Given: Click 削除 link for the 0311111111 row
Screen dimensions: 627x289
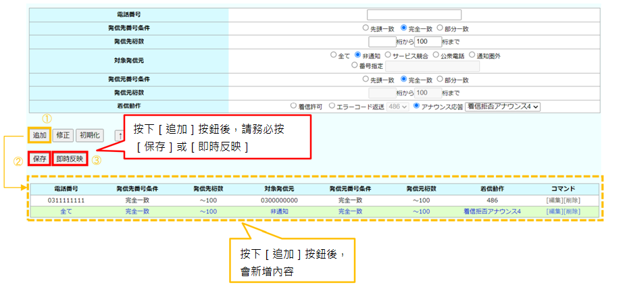Looking at the screenshot, I should click(x=571, y=201).
